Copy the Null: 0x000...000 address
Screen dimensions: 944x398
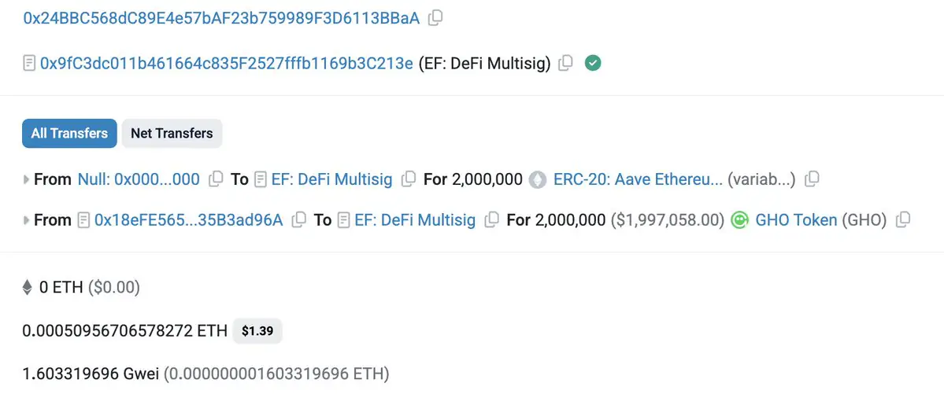pyautogui.click(x=216, y=179)
